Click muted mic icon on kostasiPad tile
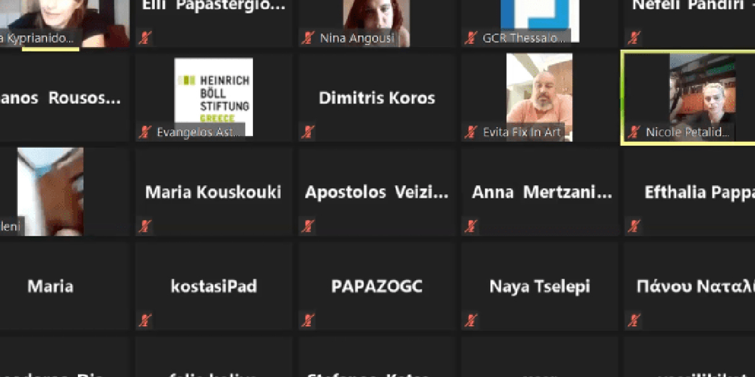The width and height of the screenshot is (755, 377). [145, 320]
